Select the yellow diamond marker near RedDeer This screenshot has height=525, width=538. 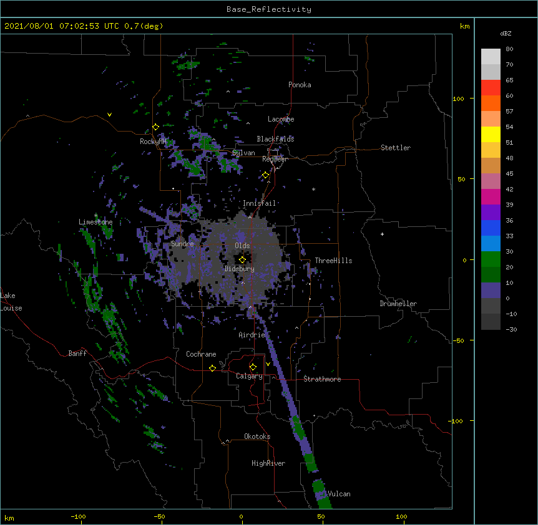(266, 175)
